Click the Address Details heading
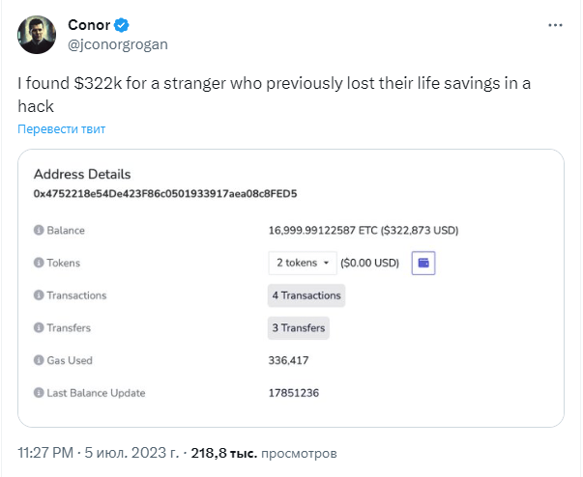Viewport: 583px width, 477px height. pyautogui.click(x=82, y=174)
